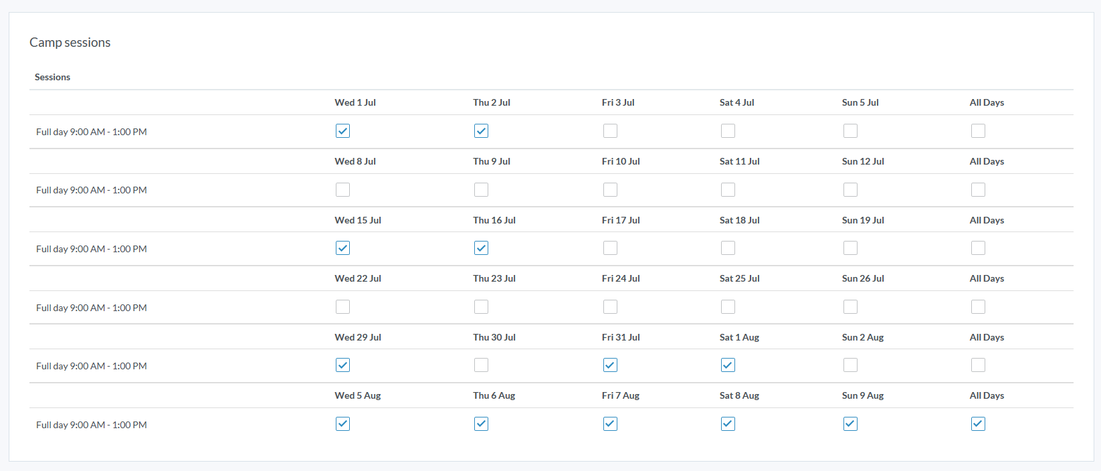Enable the Sun 2 Aug checkbox

850,365
